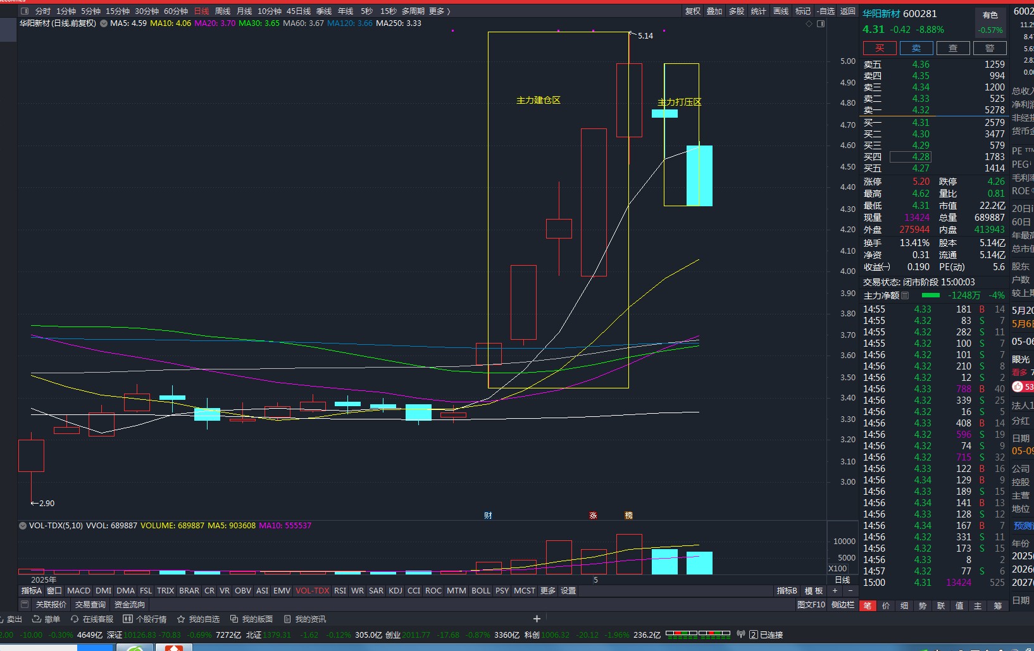This screenshot has width=1034, height=651.
Task: Select the 日线 daily period
Action: (x=201, y=11)
